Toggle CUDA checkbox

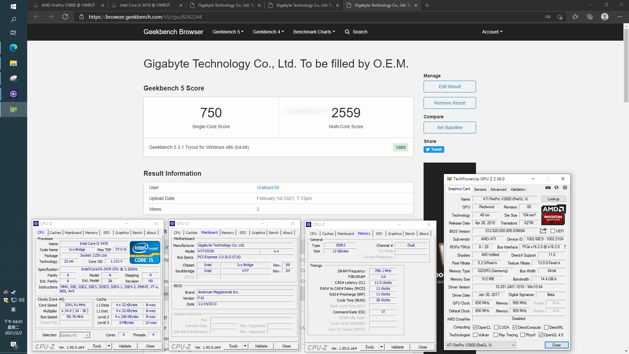coord(496,327)
